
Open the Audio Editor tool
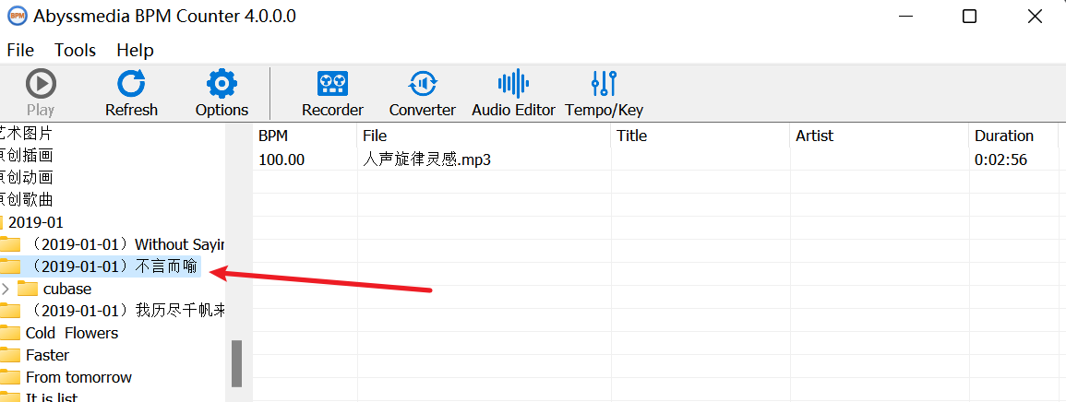coord(513,93)
